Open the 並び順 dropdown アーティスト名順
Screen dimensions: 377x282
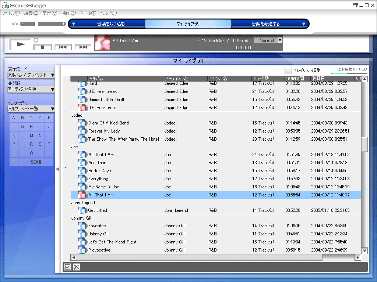pyautogui.click(x=31, y=90)
